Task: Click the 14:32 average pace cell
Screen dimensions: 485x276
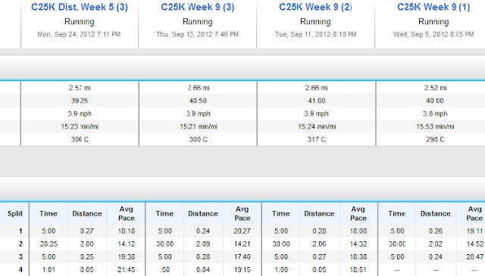Action: tap(358, 244)
